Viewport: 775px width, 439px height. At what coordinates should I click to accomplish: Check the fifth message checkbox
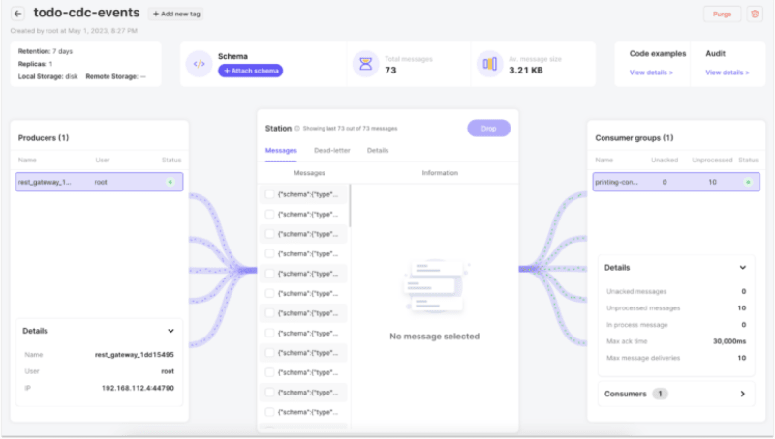269,274
